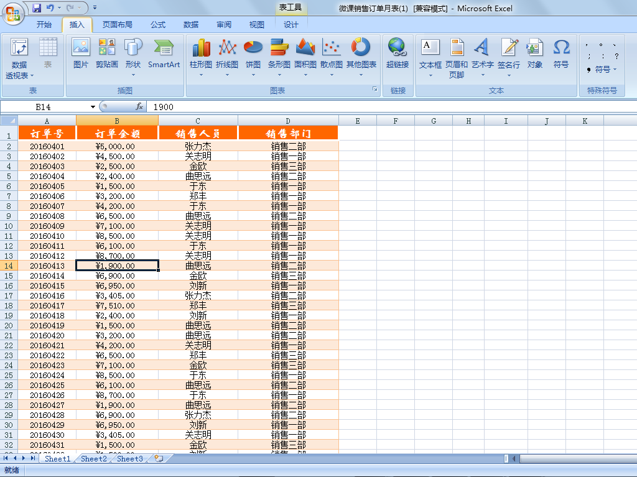Viewport: 637px width, 477px height.
Task: Insert a PivotTable (数据透视表)
Action: tap(19, 58)
